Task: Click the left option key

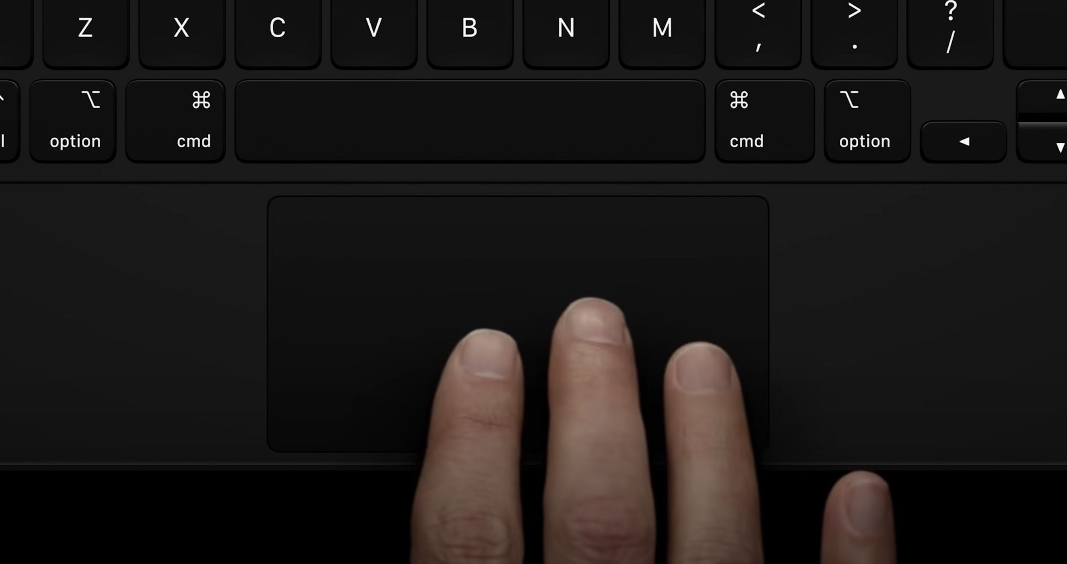Action: coord(75,120)
